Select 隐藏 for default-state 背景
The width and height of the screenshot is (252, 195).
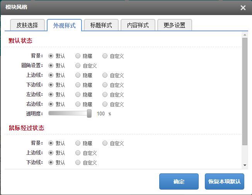pyautogui.click(x=78, y=56)
